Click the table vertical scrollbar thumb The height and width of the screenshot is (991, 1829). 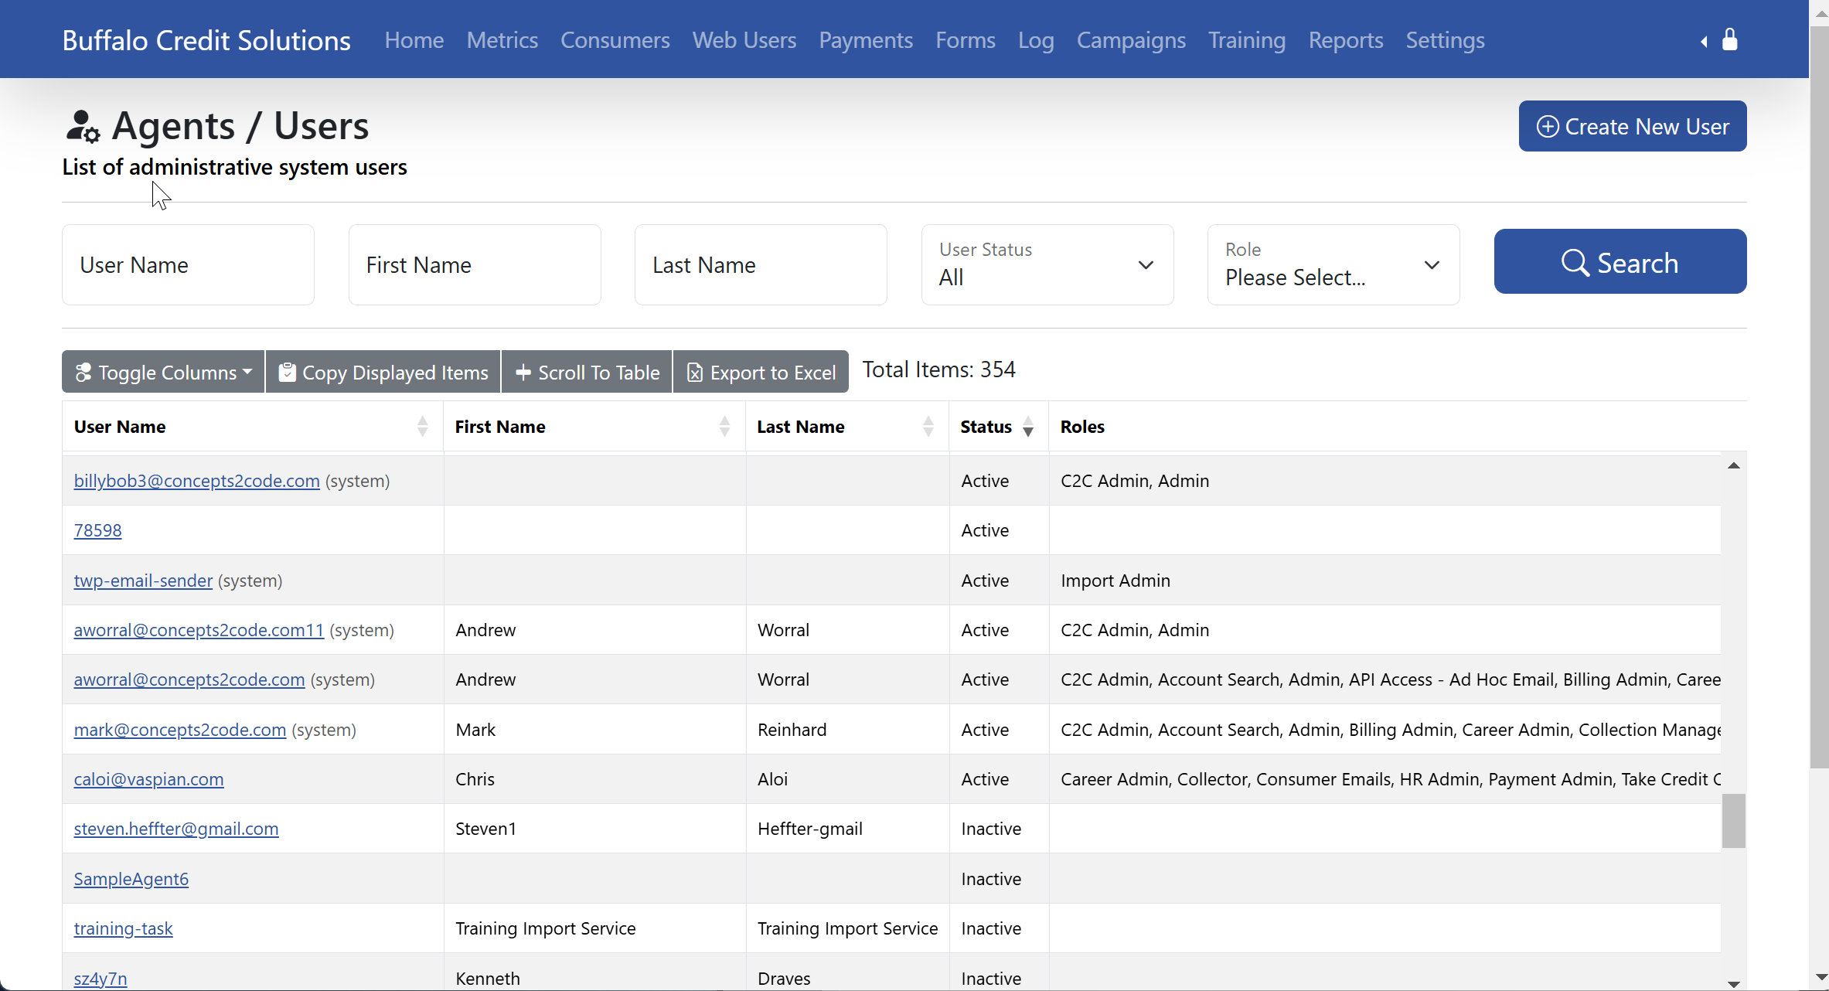pyautogui.click(x=1733, y=821)
